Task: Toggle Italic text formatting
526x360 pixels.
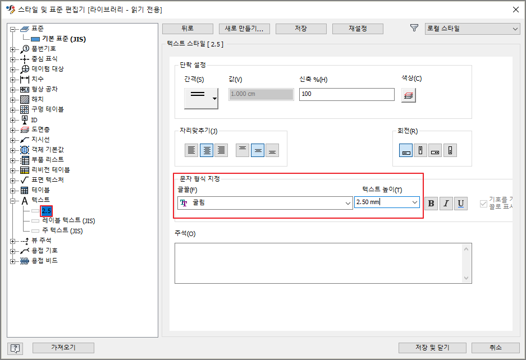Action: pos(446,203)
